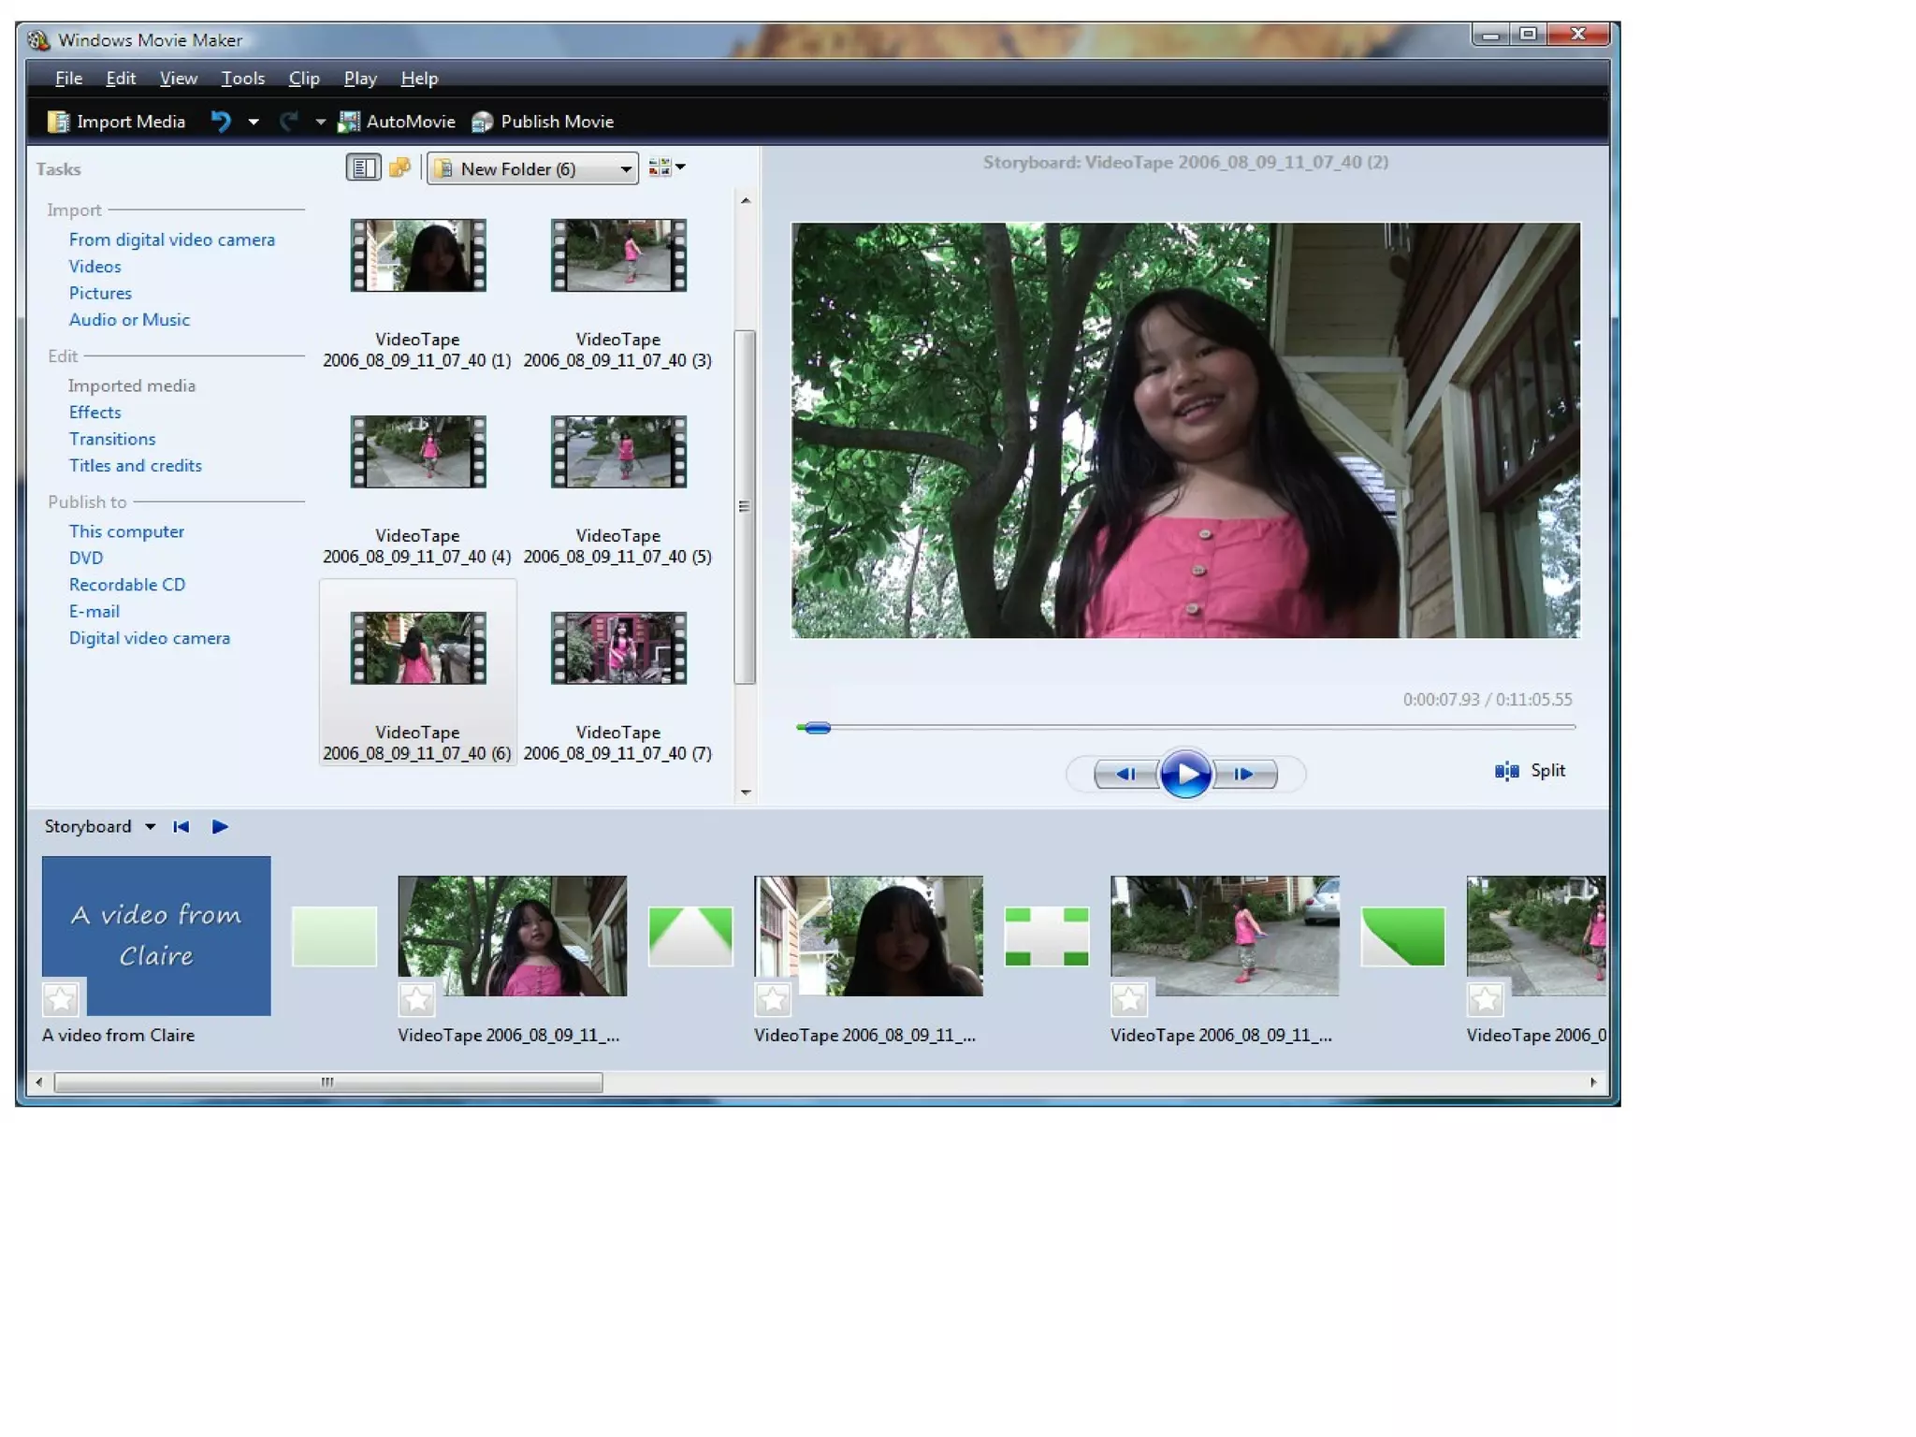The height and width of the screenshot is (1437, 1916).
Task: Click the Publish Movie icon
Action: pos(483,122)
